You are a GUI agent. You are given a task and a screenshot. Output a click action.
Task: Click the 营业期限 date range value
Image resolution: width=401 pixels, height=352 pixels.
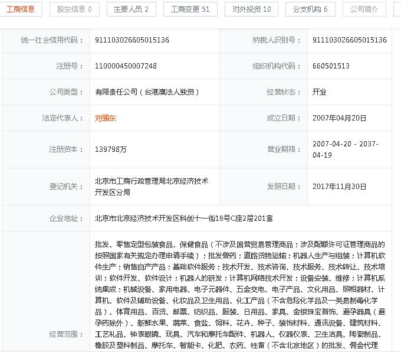tap(345, 149)
